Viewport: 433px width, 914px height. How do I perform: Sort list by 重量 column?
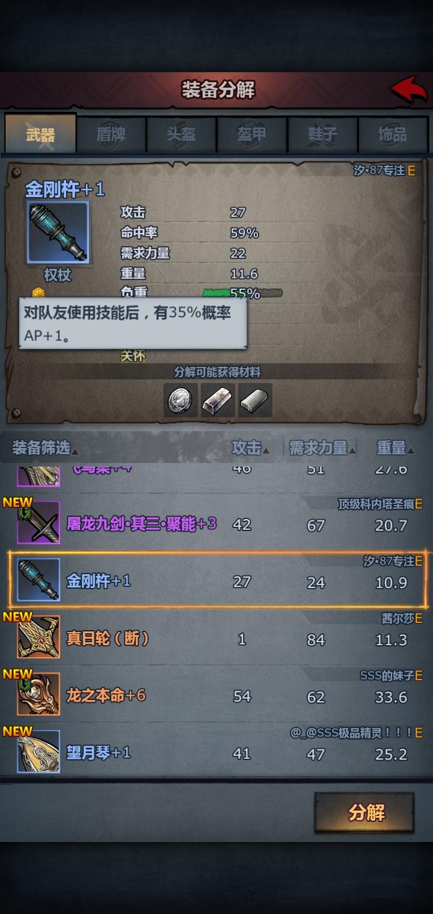[395, 448]
